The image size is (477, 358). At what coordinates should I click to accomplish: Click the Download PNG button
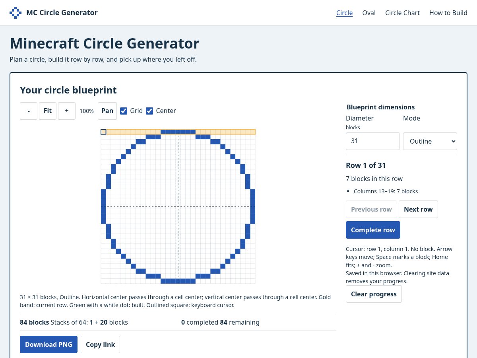48,344
